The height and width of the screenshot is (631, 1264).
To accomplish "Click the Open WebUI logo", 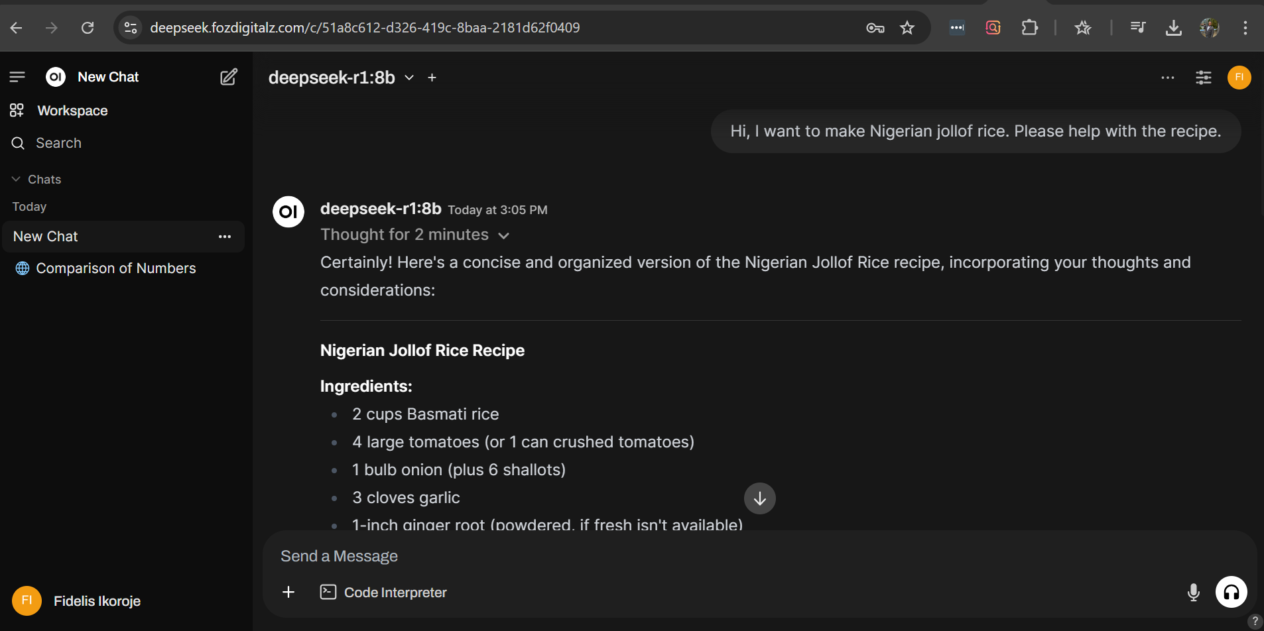I will pos(56,77).
